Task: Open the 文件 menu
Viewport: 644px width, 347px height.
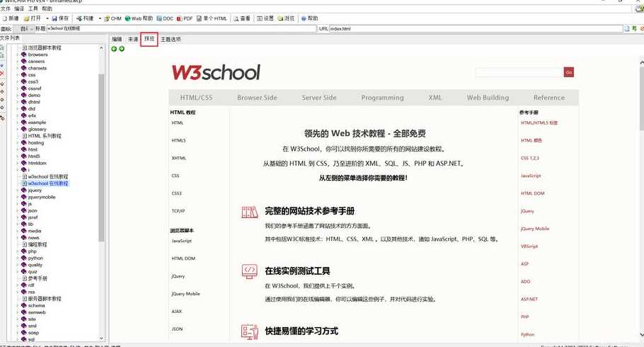Action: coord(6,8)
